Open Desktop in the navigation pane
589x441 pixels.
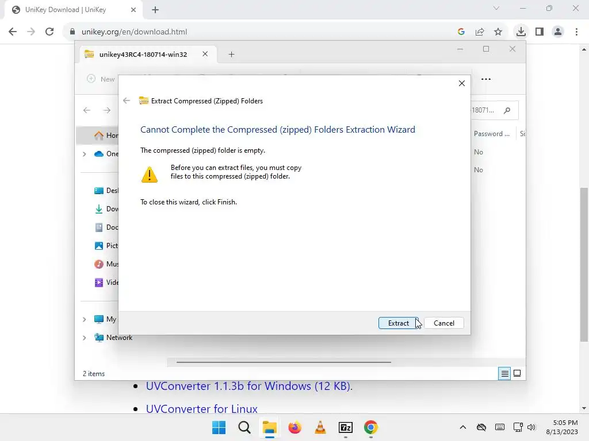[106, 191]
